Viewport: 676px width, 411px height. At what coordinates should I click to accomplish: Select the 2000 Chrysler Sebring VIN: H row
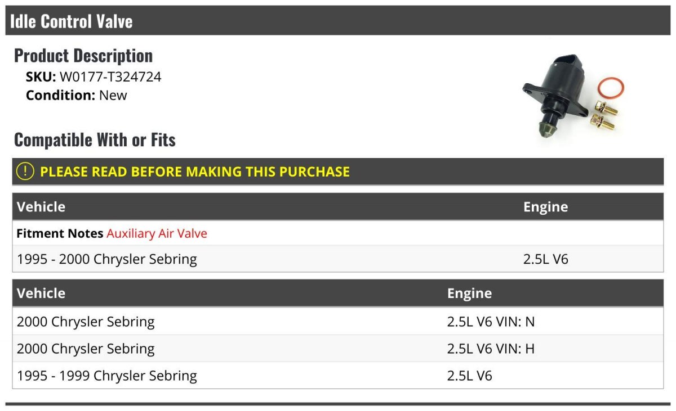(x=338, y=349)
